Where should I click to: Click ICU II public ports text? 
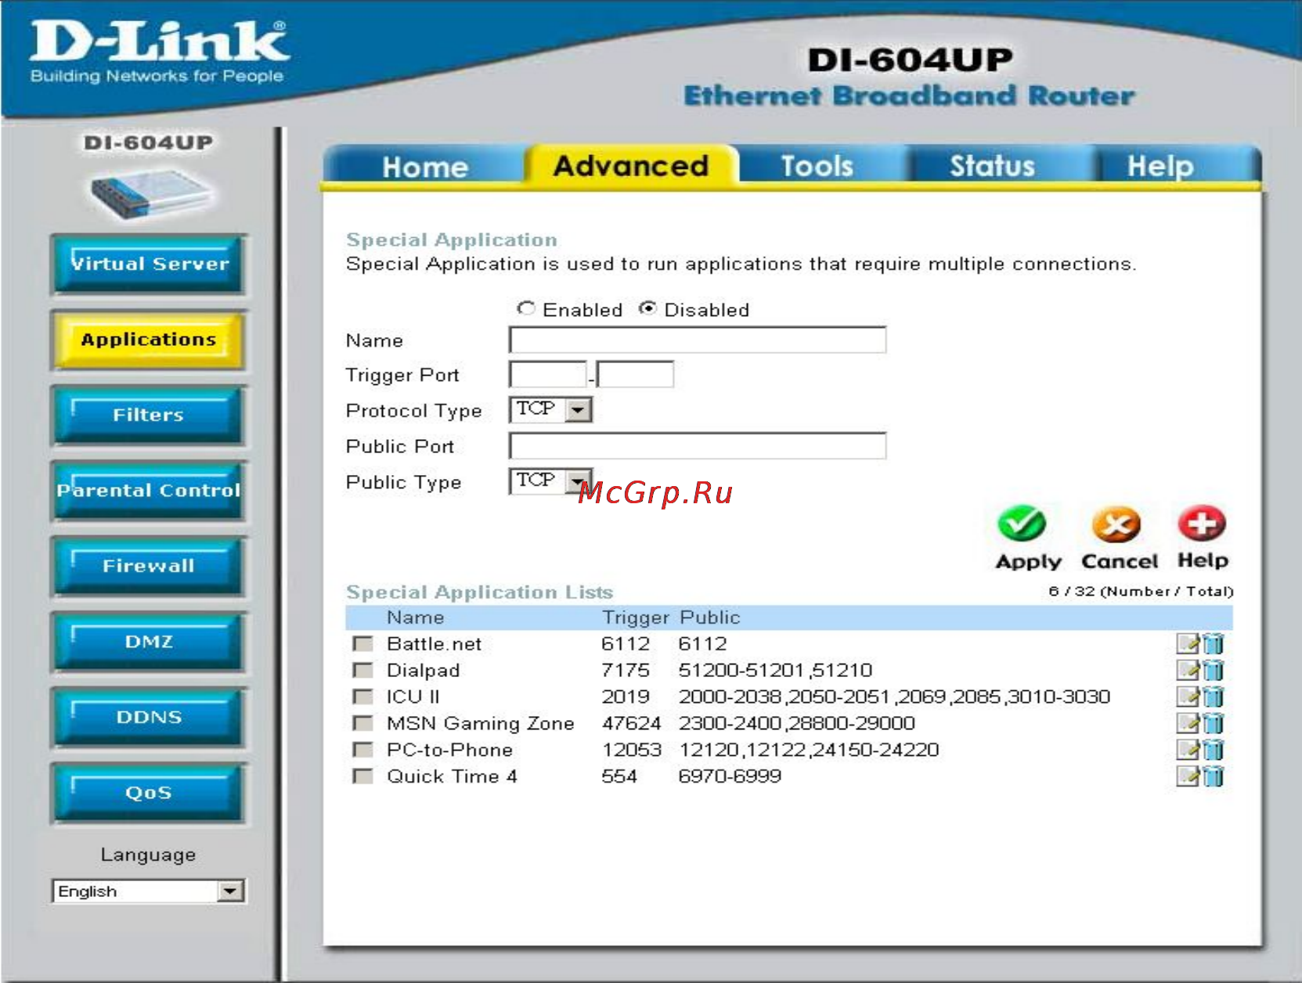[894, 697]
